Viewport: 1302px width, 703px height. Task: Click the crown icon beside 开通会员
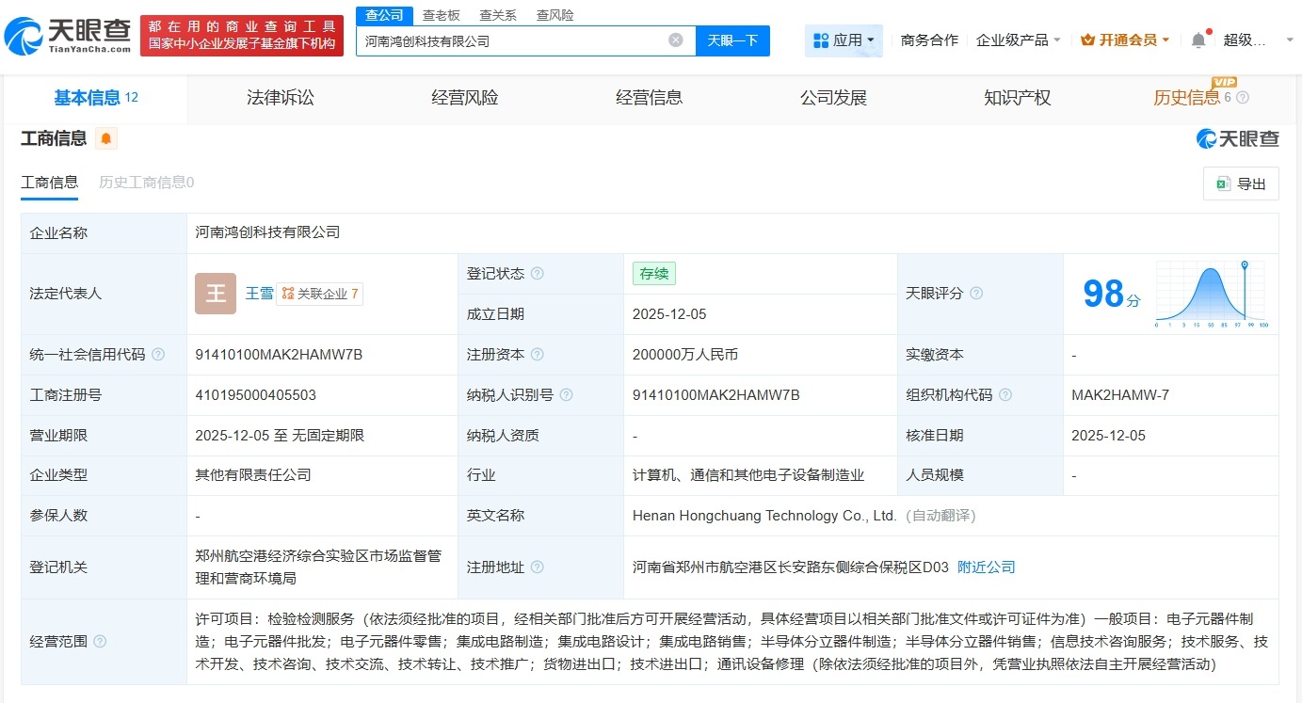pyautogui.click(x=1090, y=40)
